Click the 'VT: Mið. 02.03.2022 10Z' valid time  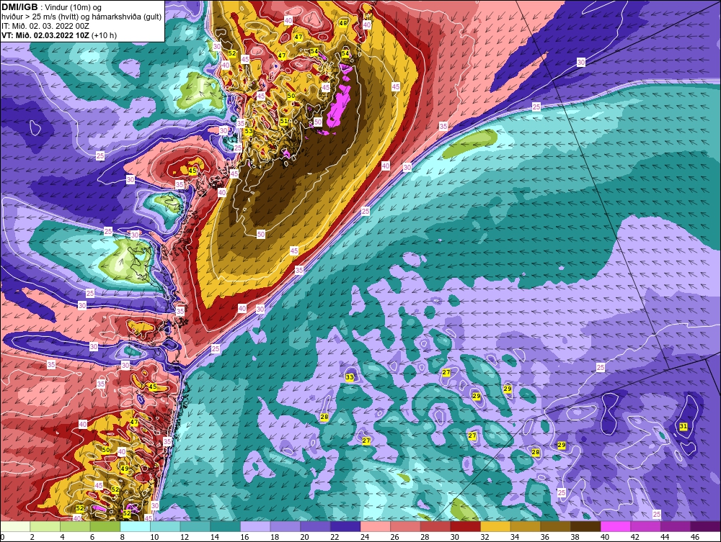45,35
